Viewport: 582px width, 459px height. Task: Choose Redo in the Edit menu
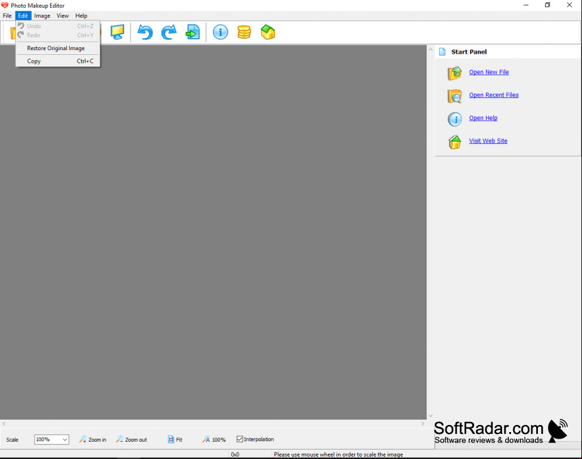click(58, 35)
